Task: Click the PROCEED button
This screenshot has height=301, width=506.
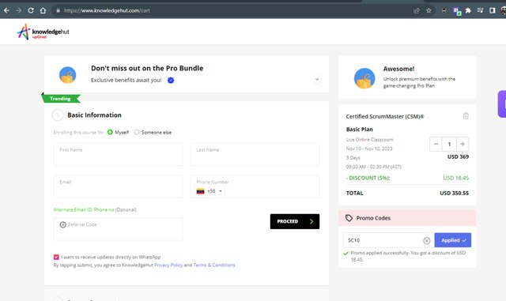Action: tap(295, 221)
